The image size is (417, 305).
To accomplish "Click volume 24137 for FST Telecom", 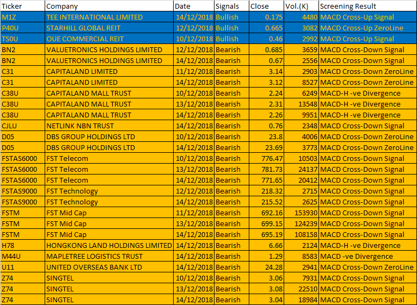I will 301,170.
